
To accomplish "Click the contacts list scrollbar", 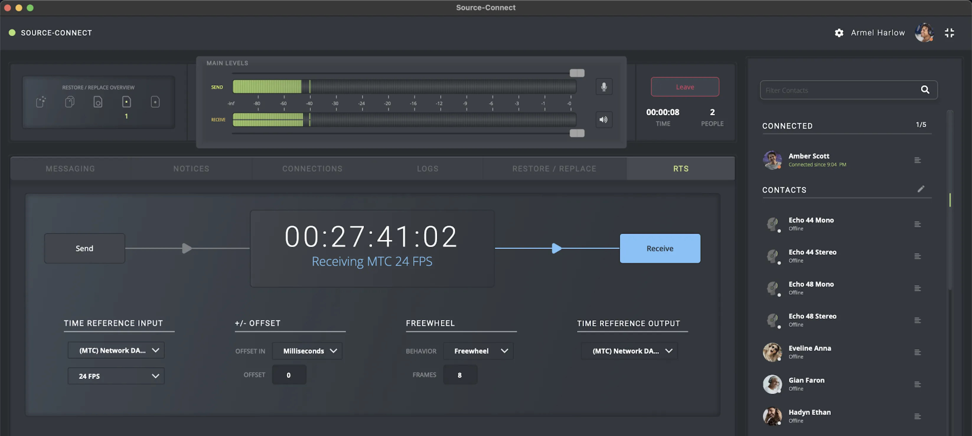I will pos(950,200).
